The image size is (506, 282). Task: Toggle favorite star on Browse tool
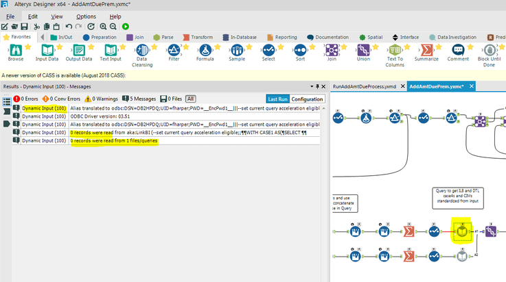pyautogui.click(x=28, y=47)
